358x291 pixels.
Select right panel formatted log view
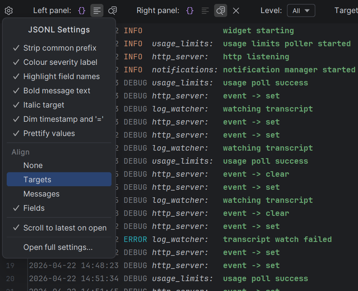(x=205, y=10)
